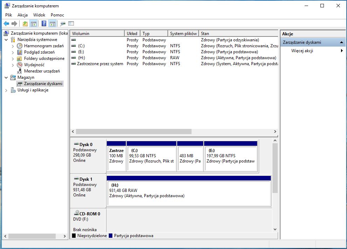Click the Wydajność icon
This screenshot has height=249, width=347.
[x=20, y=65]
